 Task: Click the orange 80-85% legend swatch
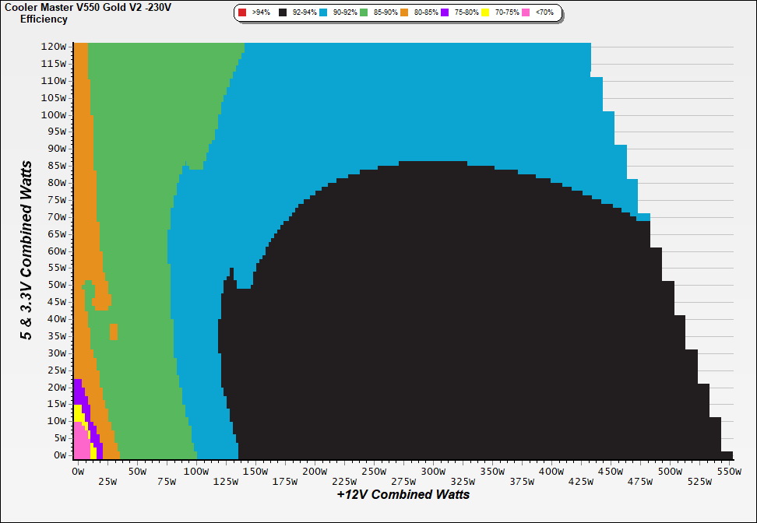coord(403,13)
